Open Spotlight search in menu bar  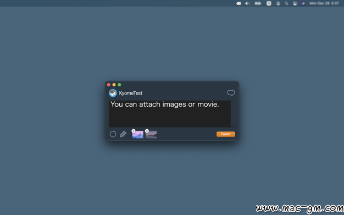pyautogui.click(x=286, y=3)
